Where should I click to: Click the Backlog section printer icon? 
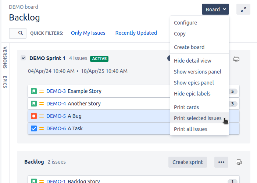[x=238, y=162]
